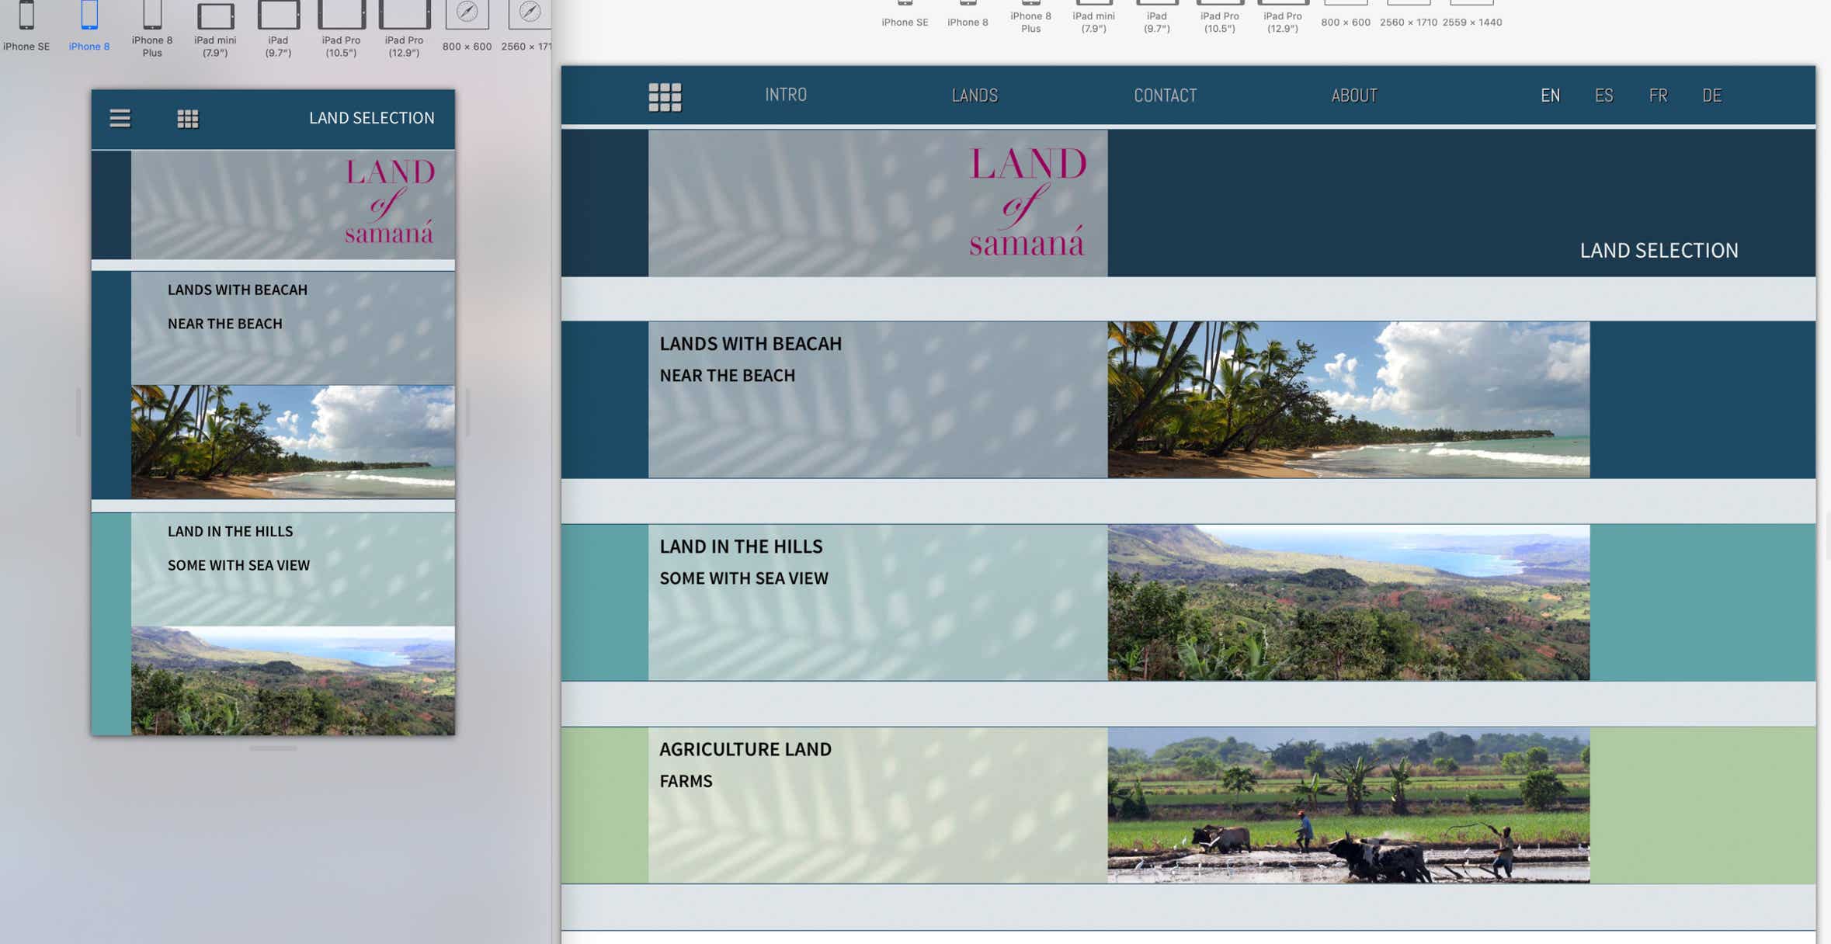The width and height of the screenshot is (1831, 944).
Task: Open the ABOUT navigation item
Action: click(x=1354, y=95)
